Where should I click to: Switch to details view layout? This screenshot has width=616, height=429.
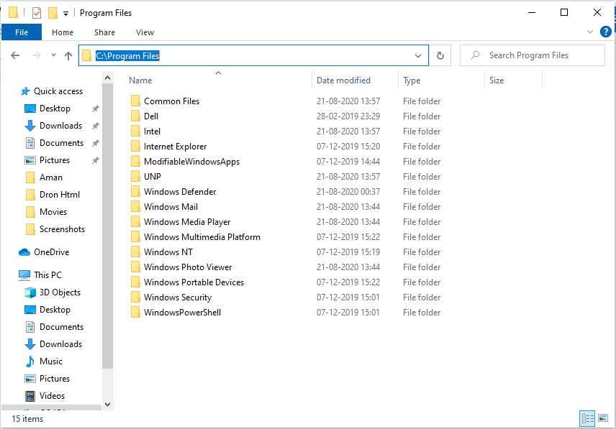click(587, 418)
